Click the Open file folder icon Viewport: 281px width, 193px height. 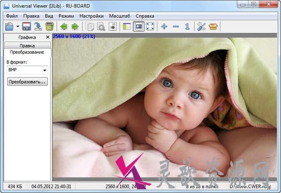pos(9,27)
